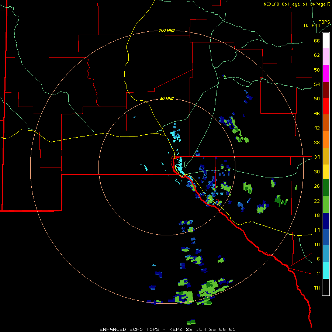Screen dimensions: 332x332
Task: Select the dark green legend swatch
Action: point(326,188)
